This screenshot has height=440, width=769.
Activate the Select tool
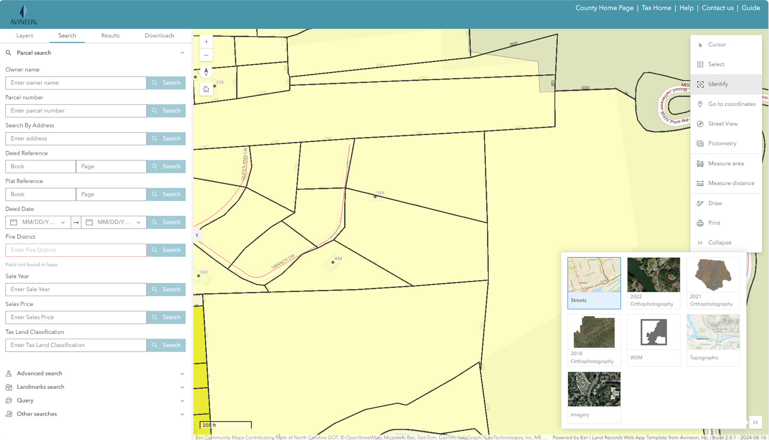click(715, 64)
